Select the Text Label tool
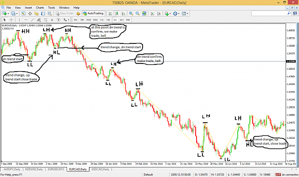 (58, 20)
